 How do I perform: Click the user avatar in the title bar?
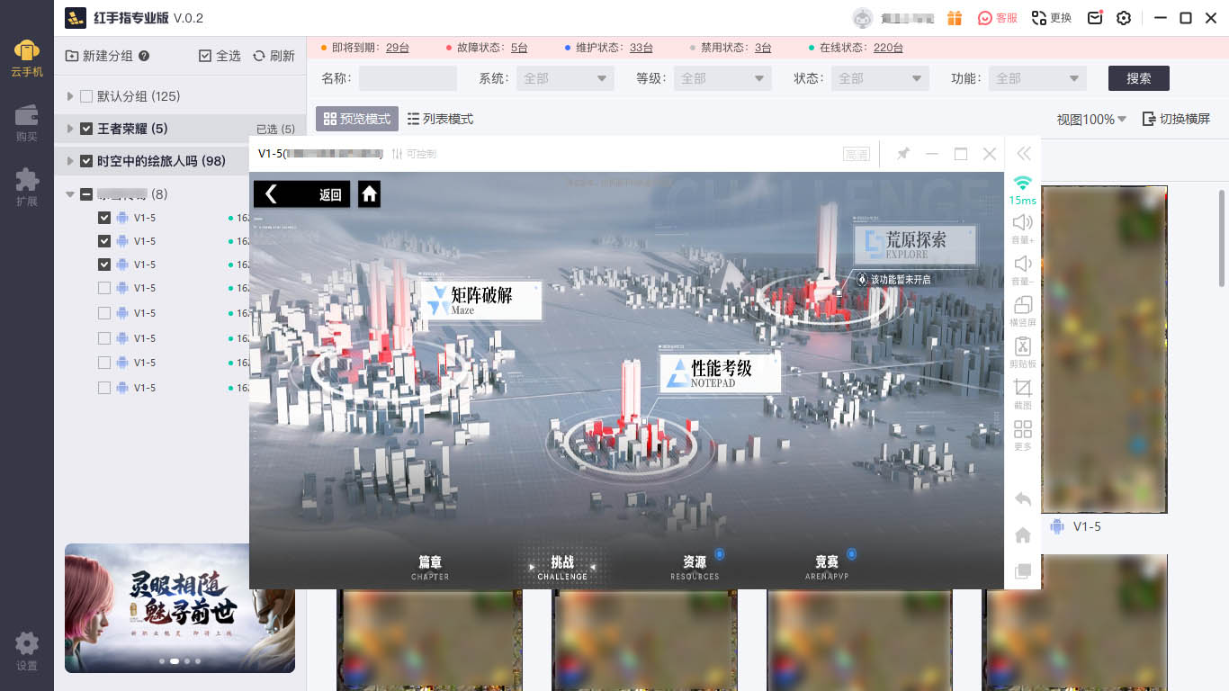(x=863, y=18)
